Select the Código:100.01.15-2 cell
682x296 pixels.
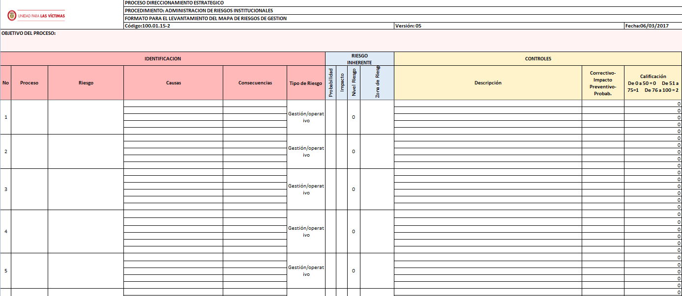(259, 26)
